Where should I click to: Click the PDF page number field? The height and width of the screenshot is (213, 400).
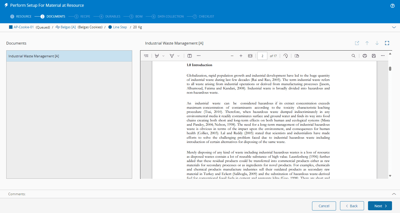point(262,56)
